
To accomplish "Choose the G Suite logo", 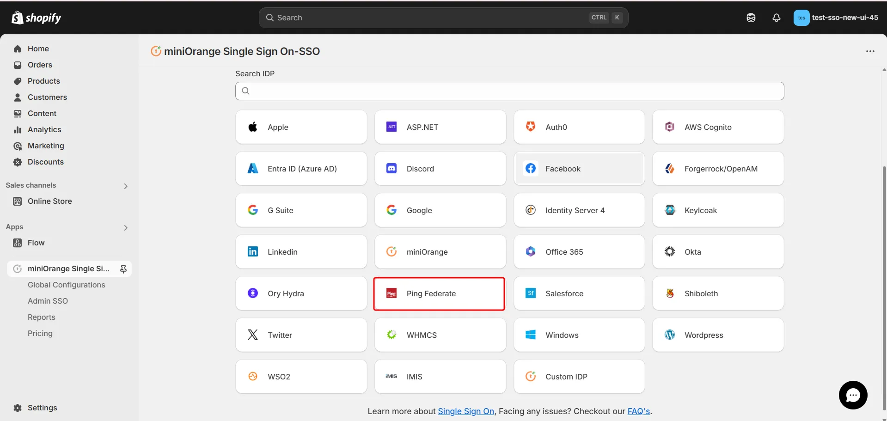I will (x=253, y=210).
